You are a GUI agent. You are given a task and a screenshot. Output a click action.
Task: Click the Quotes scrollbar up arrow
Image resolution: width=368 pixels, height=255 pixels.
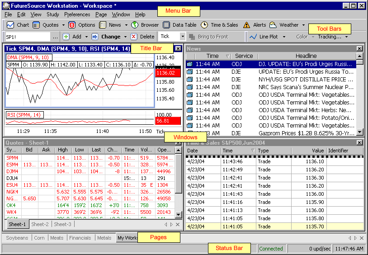click(x=179, y=150)
